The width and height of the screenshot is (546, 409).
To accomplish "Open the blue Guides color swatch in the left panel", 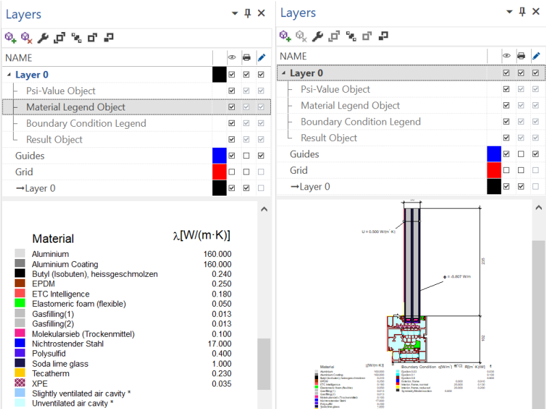I will click(219, 155).
